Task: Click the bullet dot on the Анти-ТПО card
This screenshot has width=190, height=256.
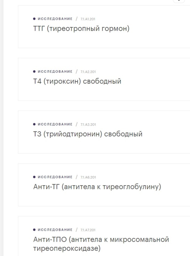Action: tap(34, 230)
